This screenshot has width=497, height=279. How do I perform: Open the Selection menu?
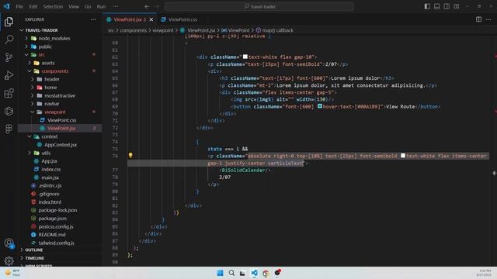(53, 6)
